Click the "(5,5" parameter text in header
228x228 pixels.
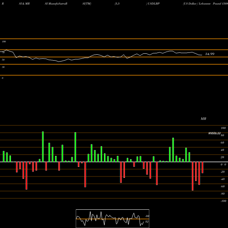point(117,4)
